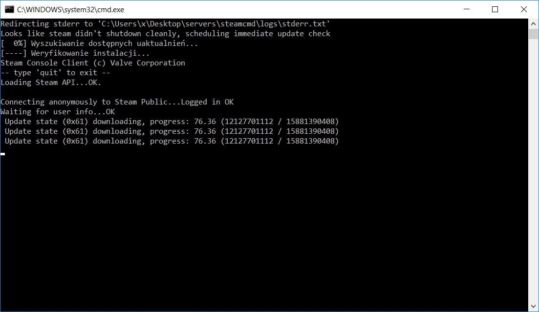This screenshot has width=539, height=312.
Task: Click the cmd.exe icon in the title bar
Action: tap(9, 9)
